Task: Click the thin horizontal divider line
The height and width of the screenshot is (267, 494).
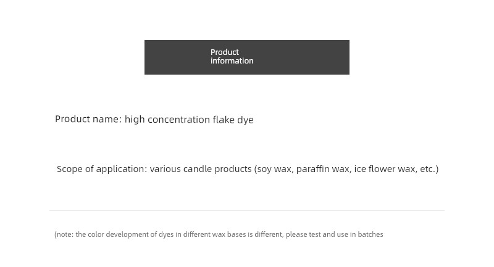Action: coord(247,210)
